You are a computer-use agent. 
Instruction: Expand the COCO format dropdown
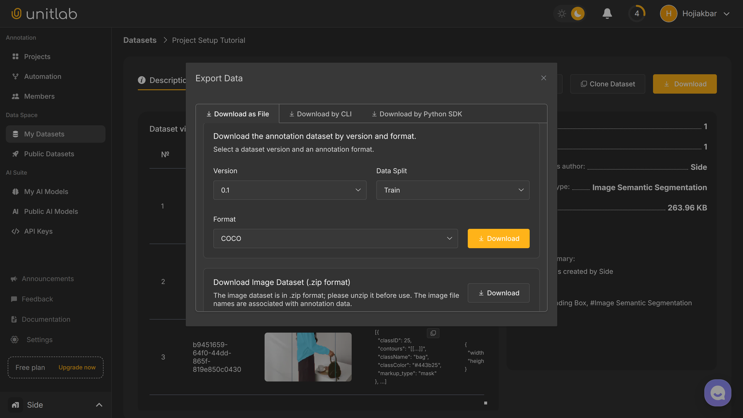[x=335, y=239]
